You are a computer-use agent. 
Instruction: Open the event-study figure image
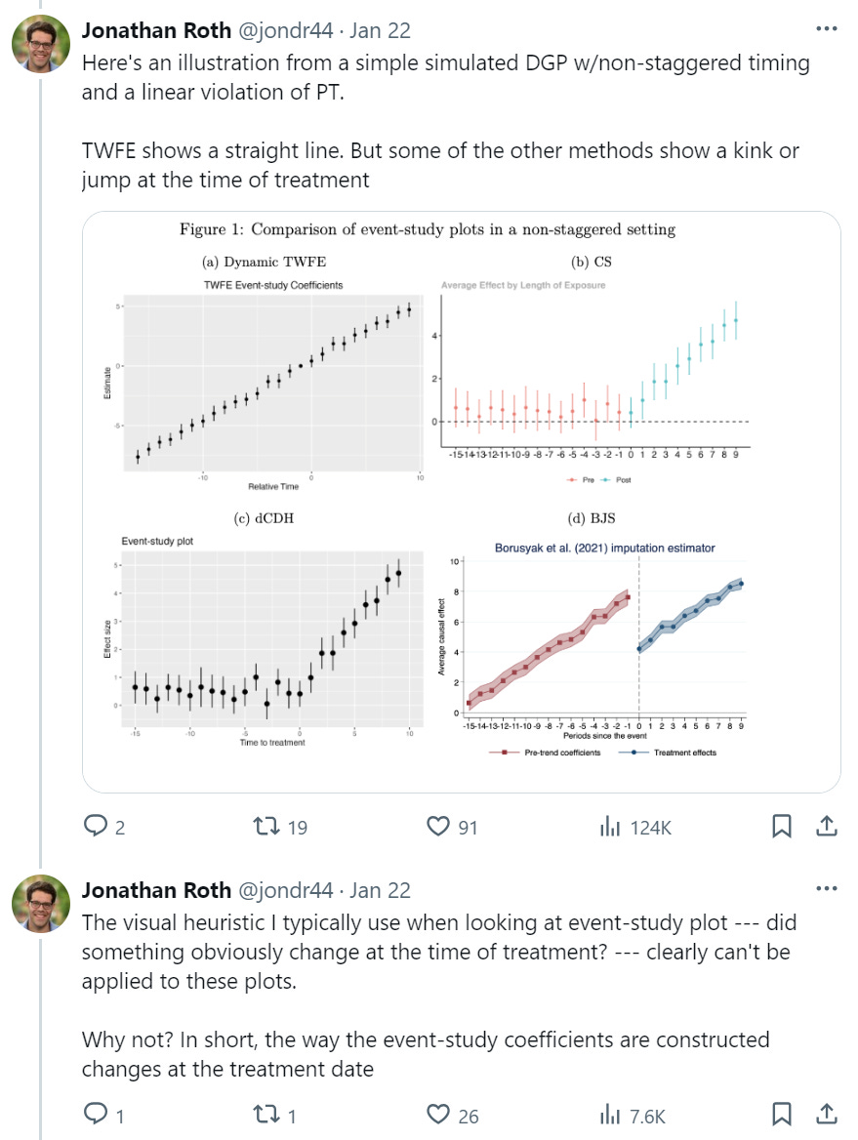point(462,502)
